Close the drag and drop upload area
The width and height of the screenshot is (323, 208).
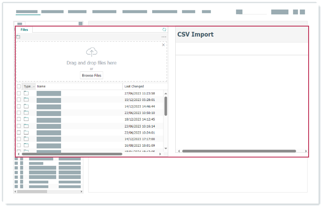coord(163,45)
